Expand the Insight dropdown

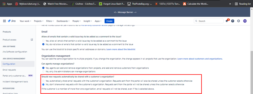pyautogui.click(x=88, y=21)
